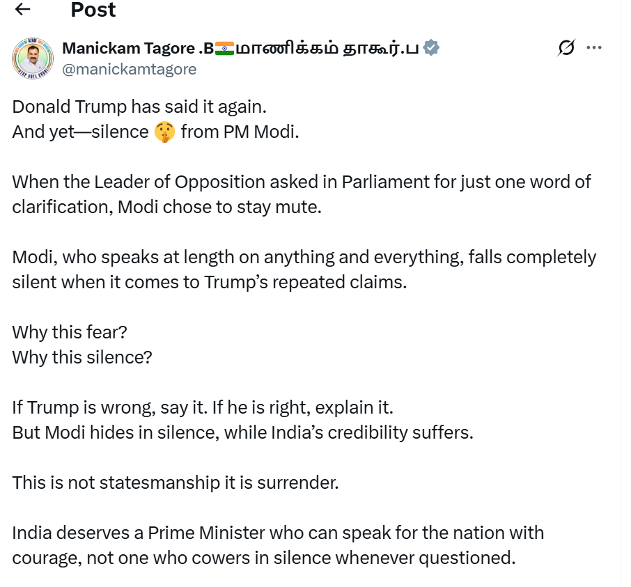This screenshot has width=631, height=587.
Task: Open the three-dot more options menu
Action: [594, 47]
